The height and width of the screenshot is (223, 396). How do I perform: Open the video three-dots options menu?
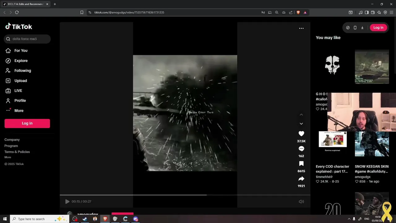(x=301, y=28)
